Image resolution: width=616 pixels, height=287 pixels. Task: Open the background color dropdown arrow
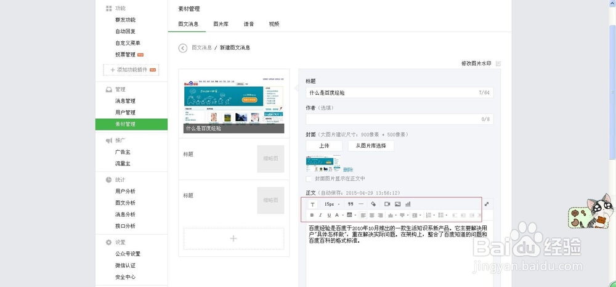355,215
